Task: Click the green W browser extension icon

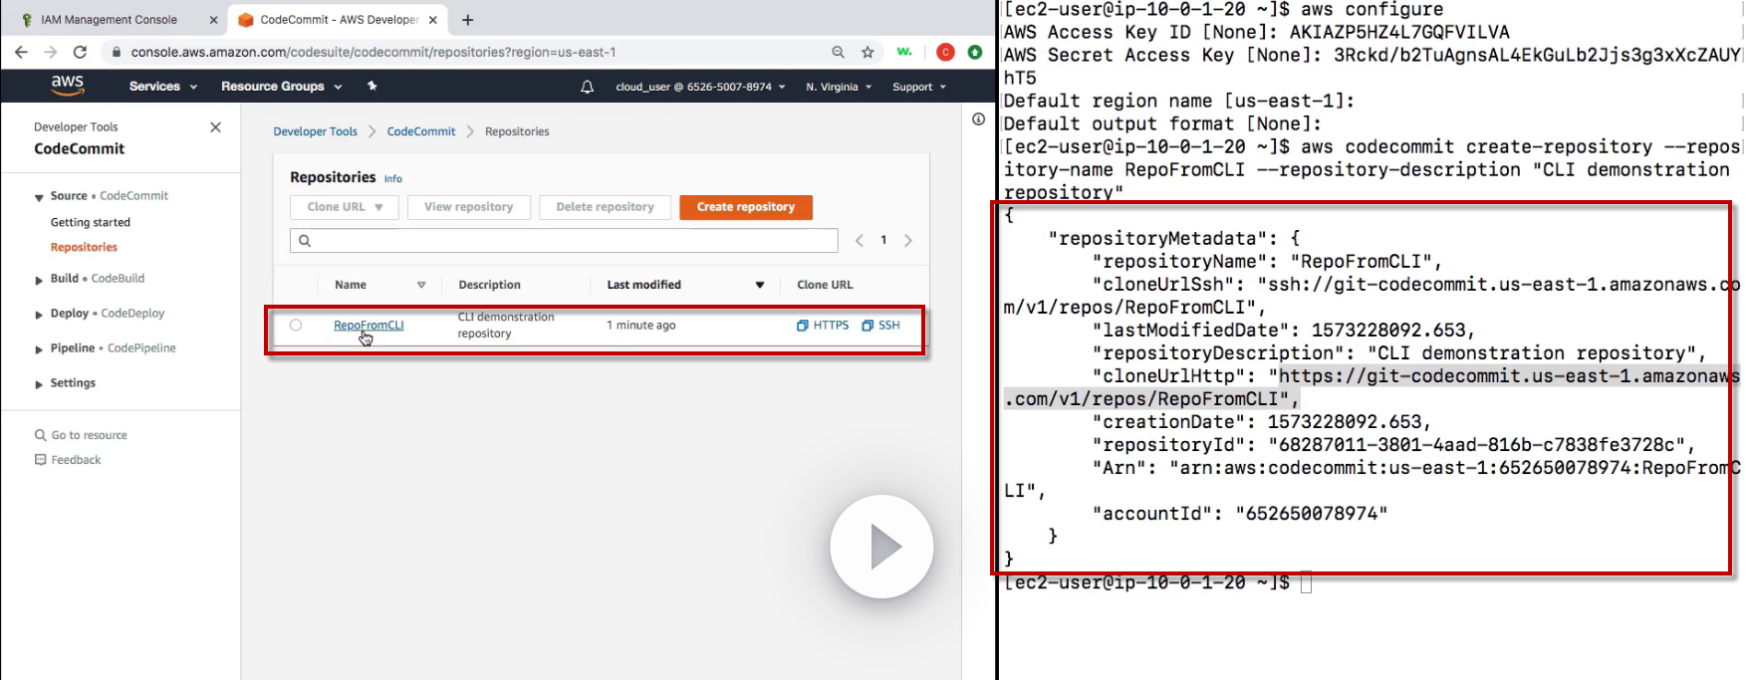Action: pyautogui.click(x=904, y=52)
